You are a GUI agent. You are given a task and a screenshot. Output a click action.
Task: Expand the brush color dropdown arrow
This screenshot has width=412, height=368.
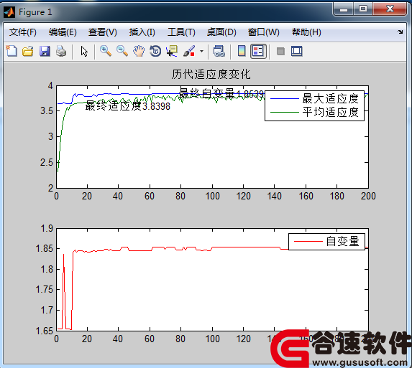(201, 51)
